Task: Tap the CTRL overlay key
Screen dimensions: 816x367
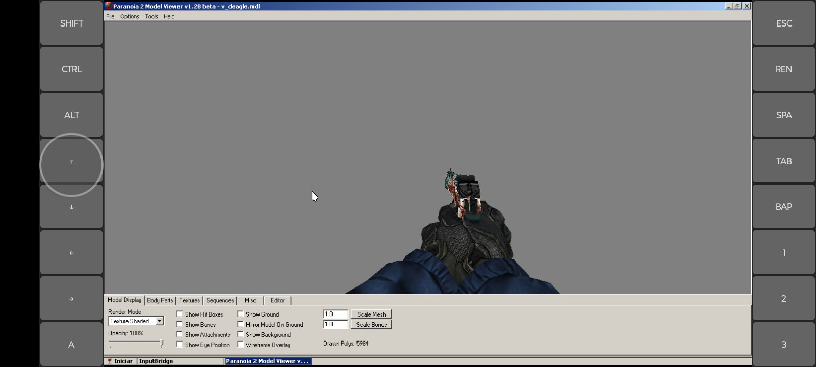Action: 71,69
